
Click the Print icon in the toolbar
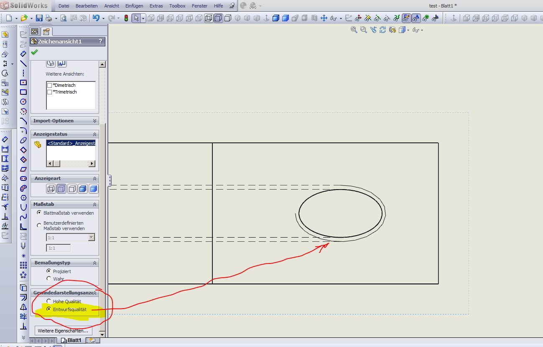click(x=49, y=18)
